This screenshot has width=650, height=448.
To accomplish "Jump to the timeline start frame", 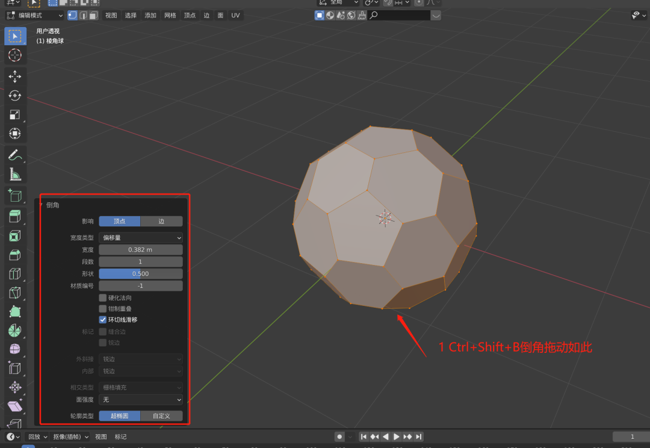I will [364, 437].
